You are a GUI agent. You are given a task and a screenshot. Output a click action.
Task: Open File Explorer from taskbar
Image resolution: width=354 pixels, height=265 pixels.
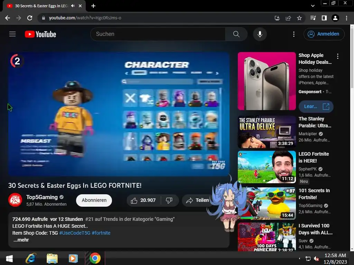pyautogui.click(x=52, y=258)
